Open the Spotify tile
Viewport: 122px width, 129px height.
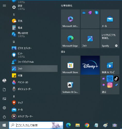[x=110, y=39]
